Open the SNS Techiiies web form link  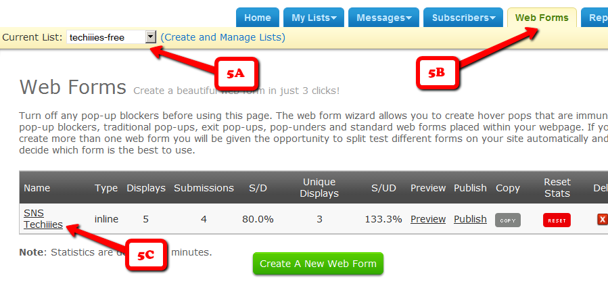point(43,219)
